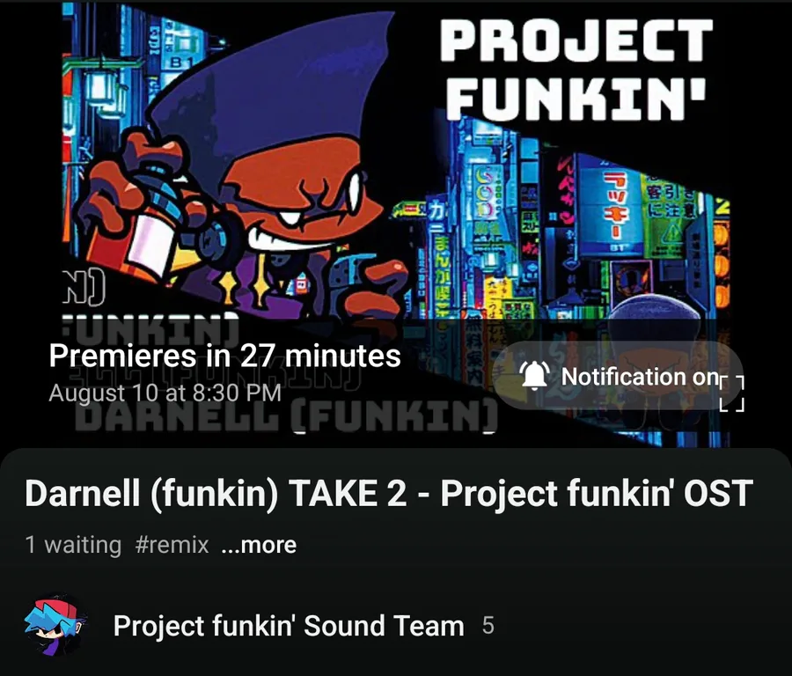Open the Project funkin' Sound Team avatar
This screenshot has height=676, width=792.
[55, 625]
